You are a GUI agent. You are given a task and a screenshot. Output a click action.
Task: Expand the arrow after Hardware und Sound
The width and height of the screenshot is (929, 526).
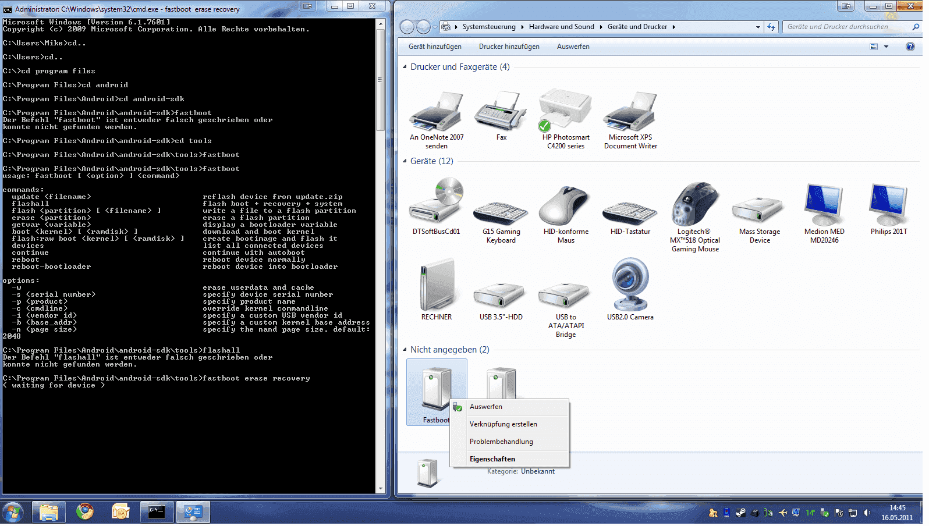(x=601, y=27)
